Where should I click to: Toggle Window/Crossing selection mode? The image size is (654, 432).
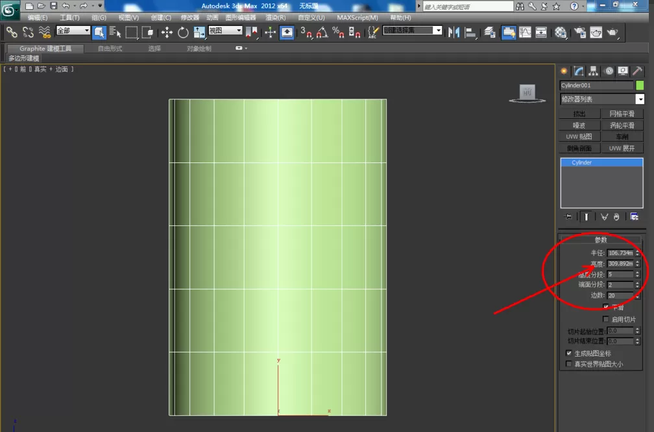147,32
